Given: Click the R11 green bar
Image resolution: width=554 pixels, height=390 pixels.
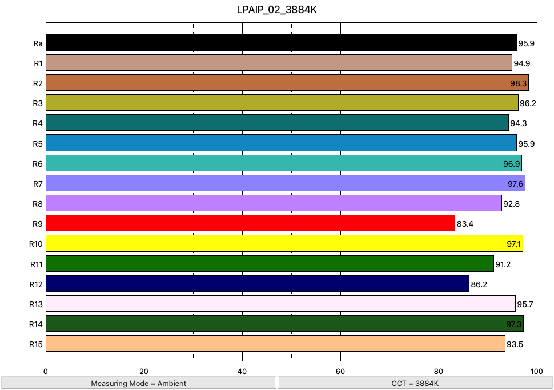Looking at the screenshot, I should tap(270, 264).
